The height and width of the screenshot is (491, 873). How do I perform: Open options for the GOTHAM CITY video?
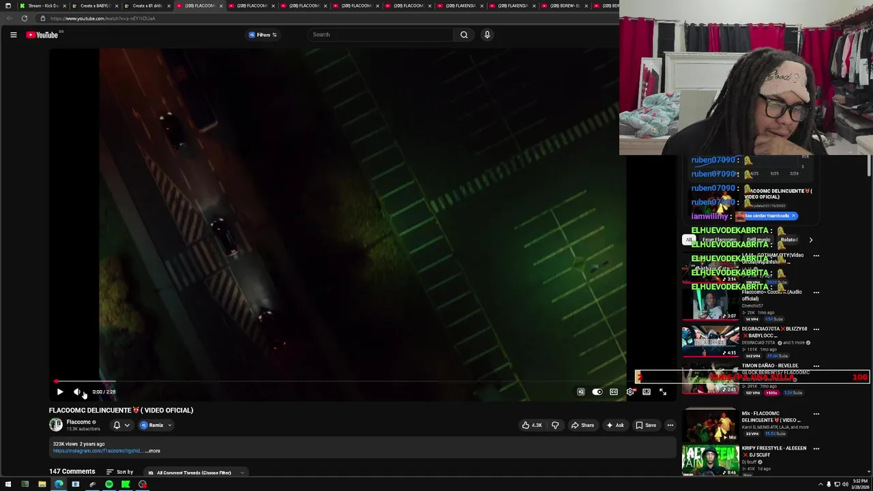(816, 256)
